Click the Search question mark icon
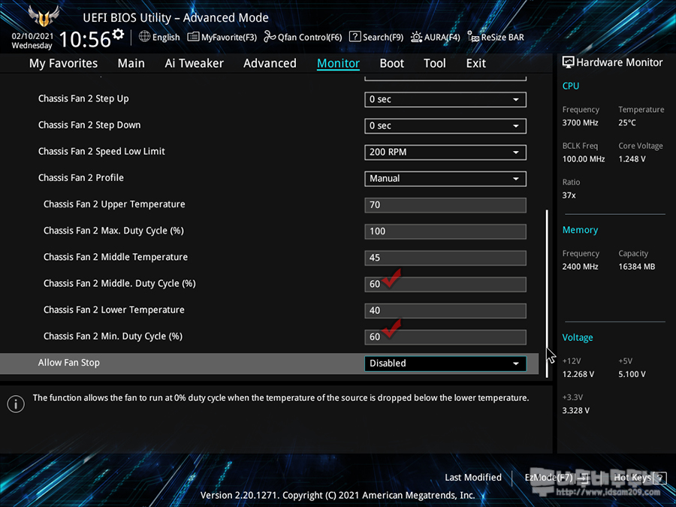This screenshot has height=507, width=676. (355, 37)
